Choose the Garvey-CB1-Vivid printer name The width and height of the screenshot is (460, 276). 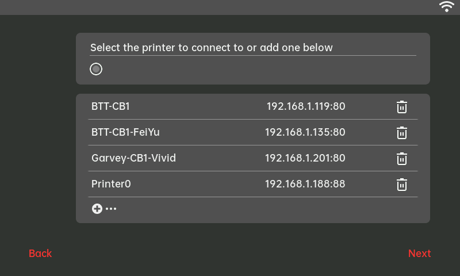click(133, 158)
